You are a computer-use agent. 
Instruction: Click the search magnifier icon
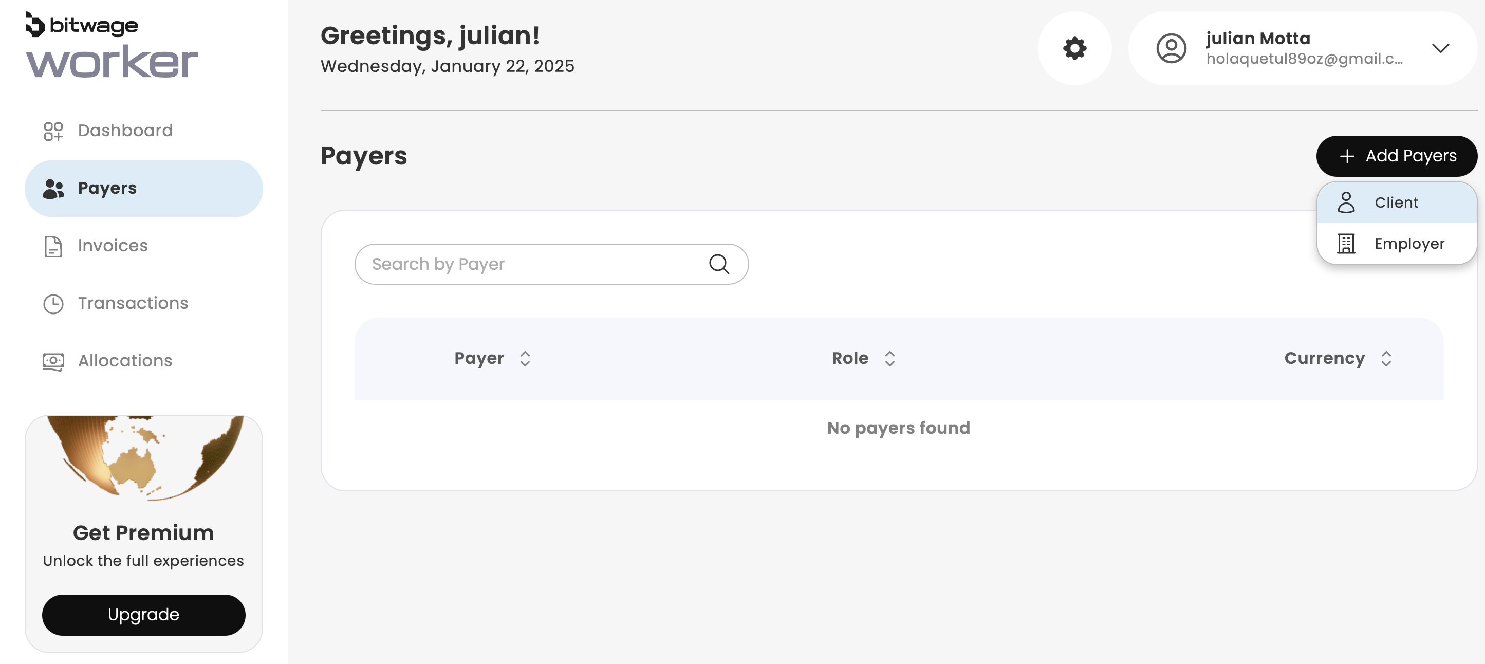(719, 264)
